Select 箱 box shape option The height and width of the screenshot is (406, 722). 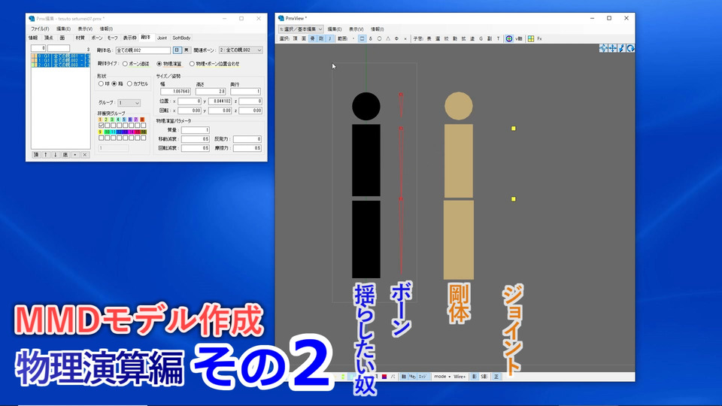coord(117,83)
